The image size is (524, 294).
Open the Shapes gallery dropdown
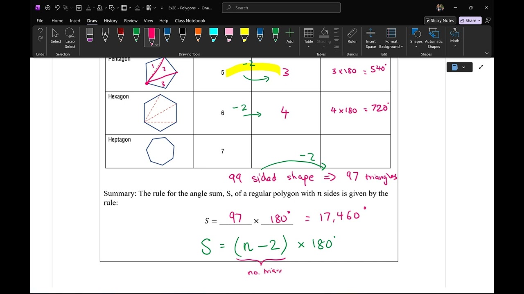pyautogui.click(x=416, y=46)
